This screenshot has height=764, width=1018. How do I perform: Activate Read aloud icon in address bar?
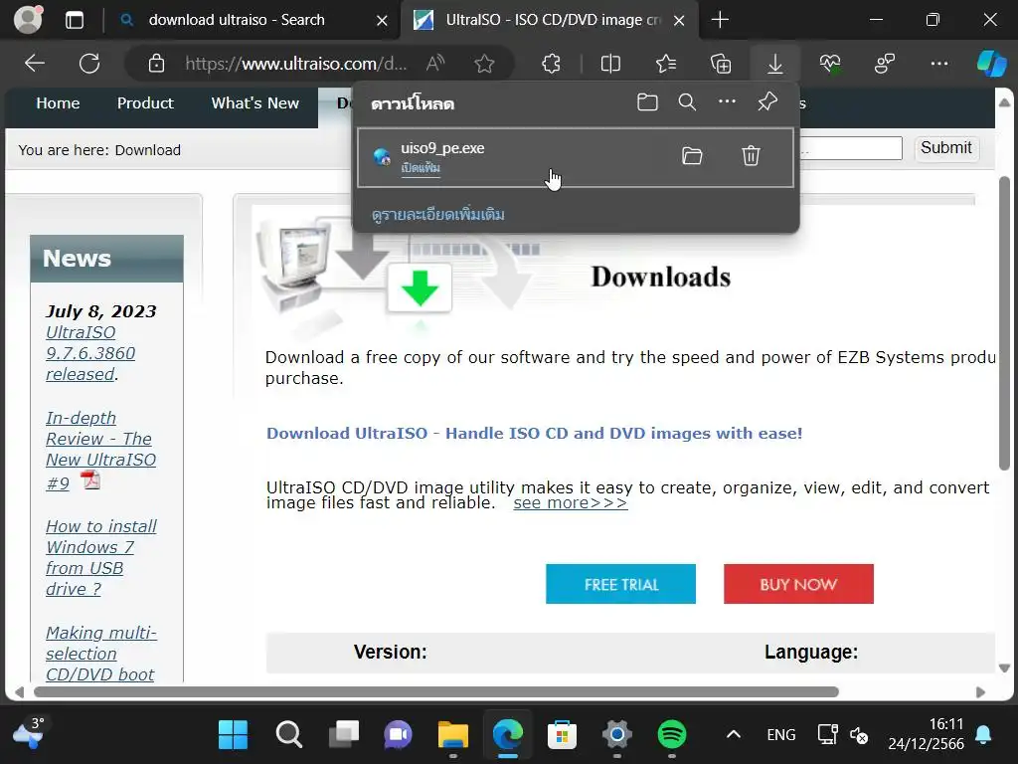tap(435, 63)
